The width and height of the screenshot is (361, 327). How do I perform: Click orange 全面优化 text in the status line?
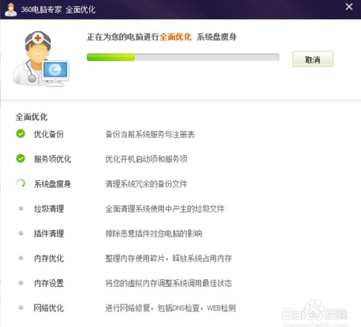(x=175, y=37)
